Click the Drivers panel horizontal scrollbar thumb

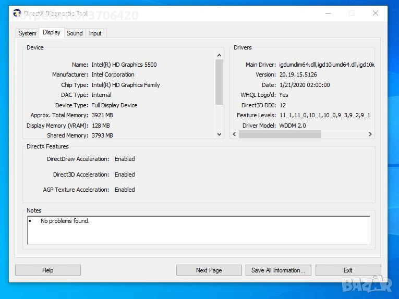[280, 134]
